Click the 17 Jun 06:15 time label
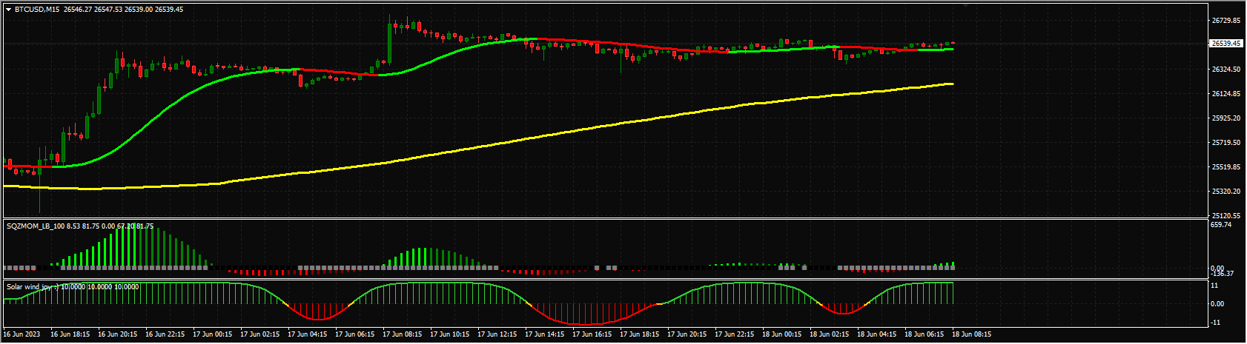The width and height of the screenshot is (1247, 344). coord(357,334)
